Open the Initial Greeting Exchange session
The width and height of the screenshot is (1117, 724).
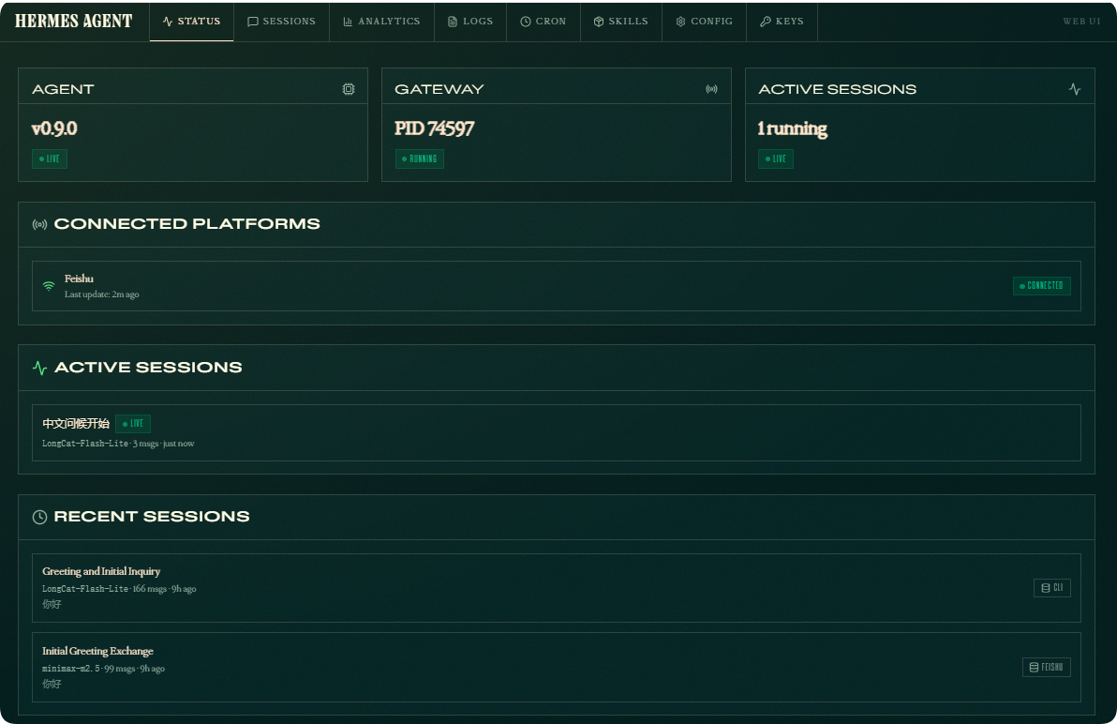(x=97, y=651)
